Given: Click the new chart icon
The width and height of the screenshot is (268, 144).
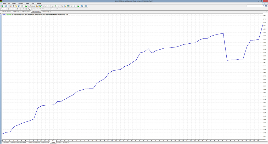Looking at the screenshot, I should pos(2,6).
